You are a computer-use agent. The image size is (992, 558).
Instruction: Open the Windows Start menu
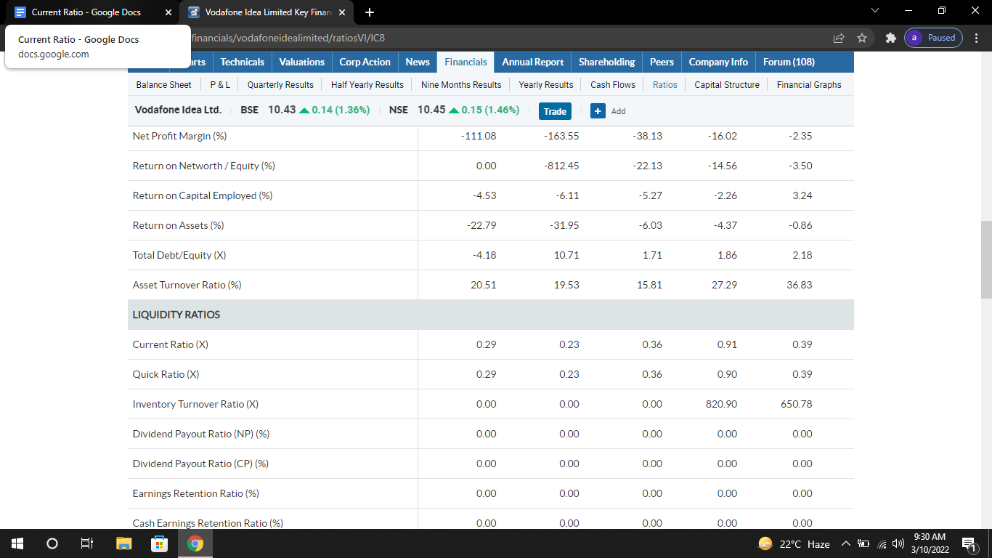[17, 543]
